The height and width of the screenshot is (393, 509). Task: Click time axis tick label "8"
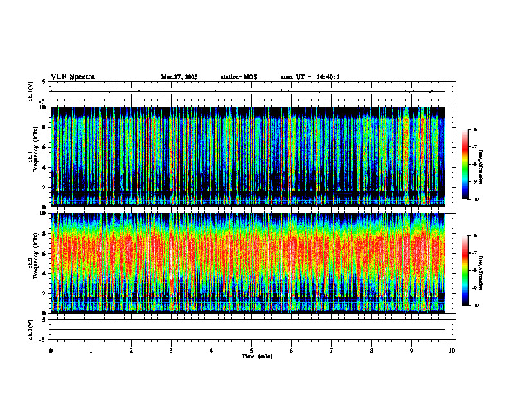[x=371, y=351]
